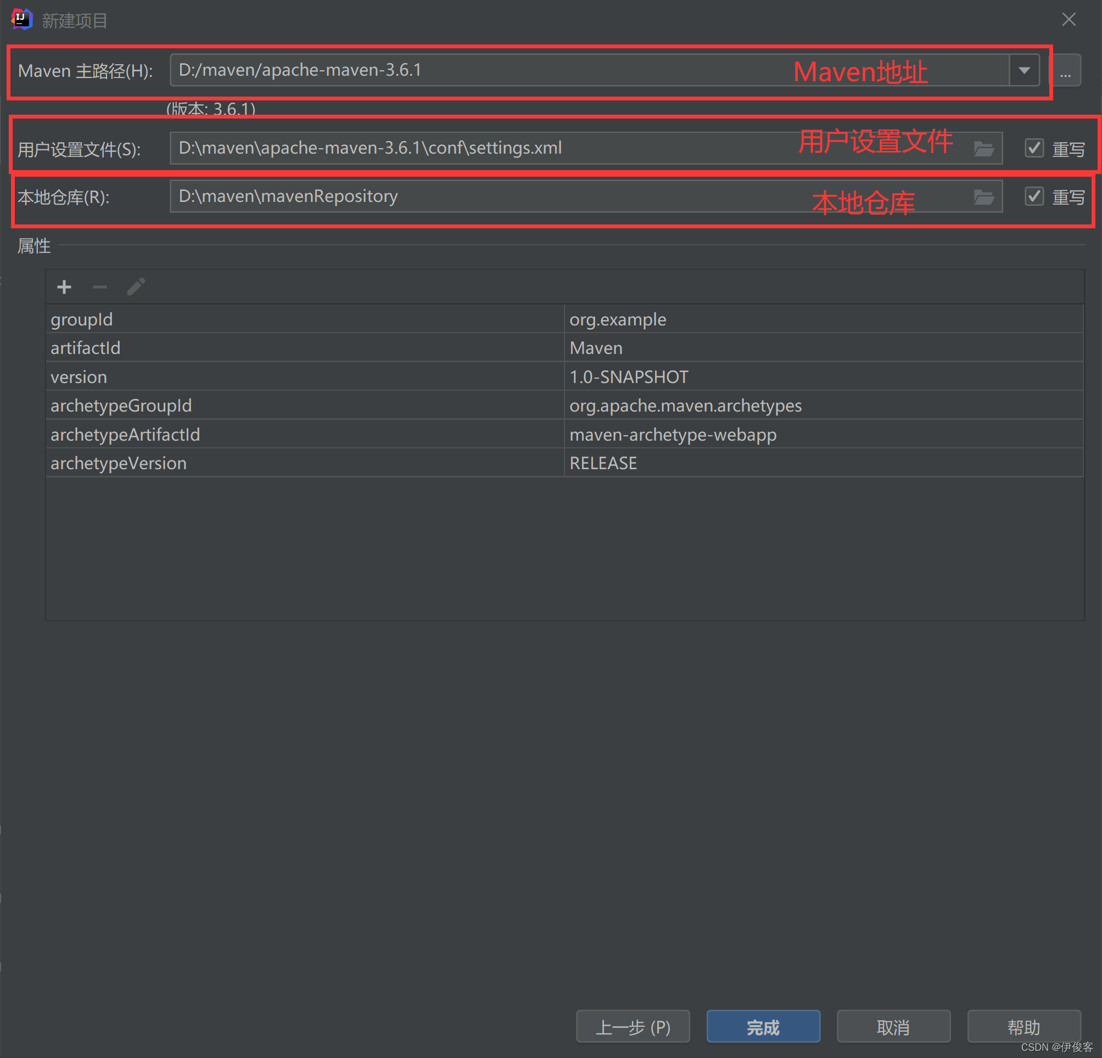Click the 取消 cancel button
The image size is (1102, 1058).
893,1026
